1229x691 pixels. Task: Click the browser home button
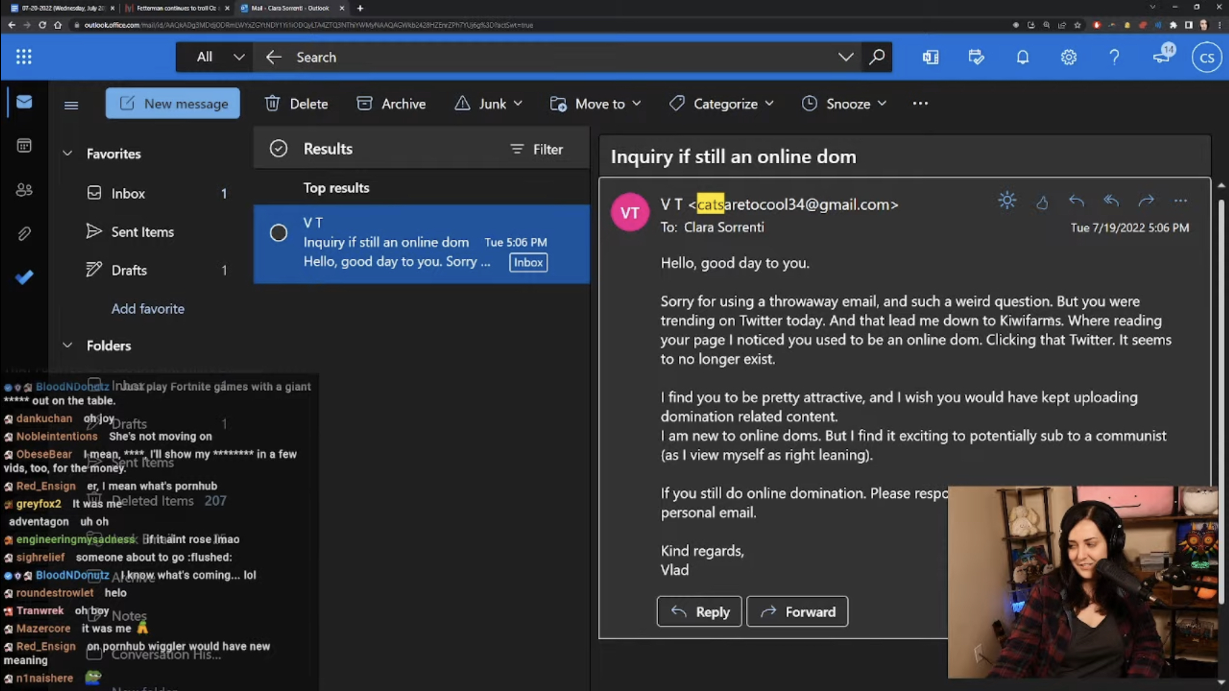[57, 25]
